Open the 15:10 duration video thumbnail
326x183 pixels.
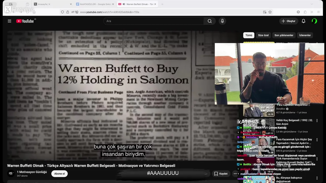(x=259, y=111)
